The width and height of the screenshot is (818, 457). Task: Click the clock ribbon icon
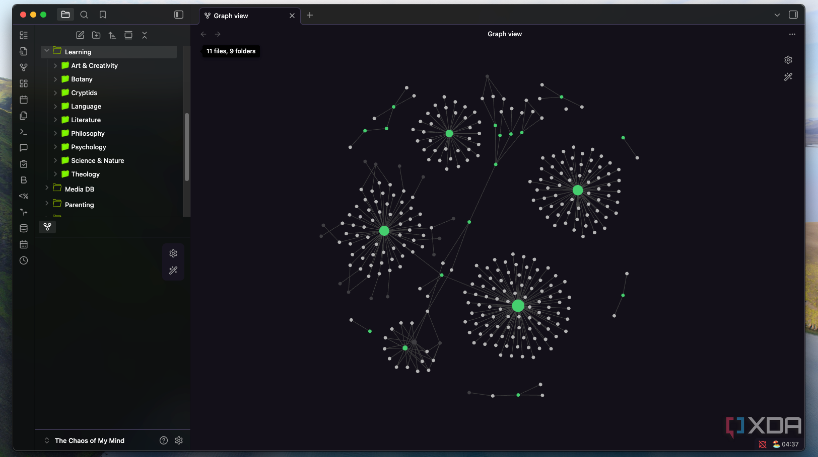click(24, 260)
